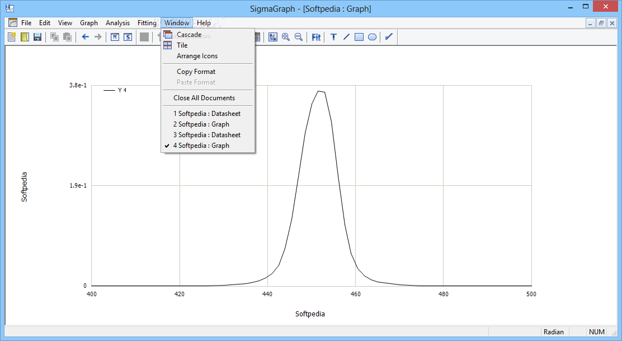Choose Tile from the Window menu
The image size is (622, 341).
(x=208, y=45)
